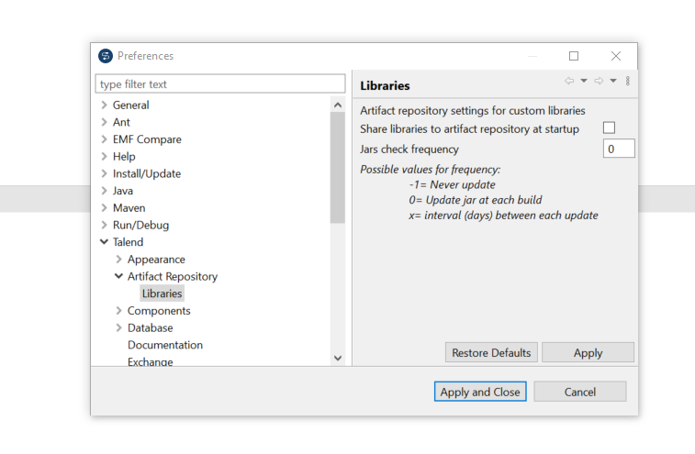
Task: Expand the Maven node
Action: click(104, 207)
